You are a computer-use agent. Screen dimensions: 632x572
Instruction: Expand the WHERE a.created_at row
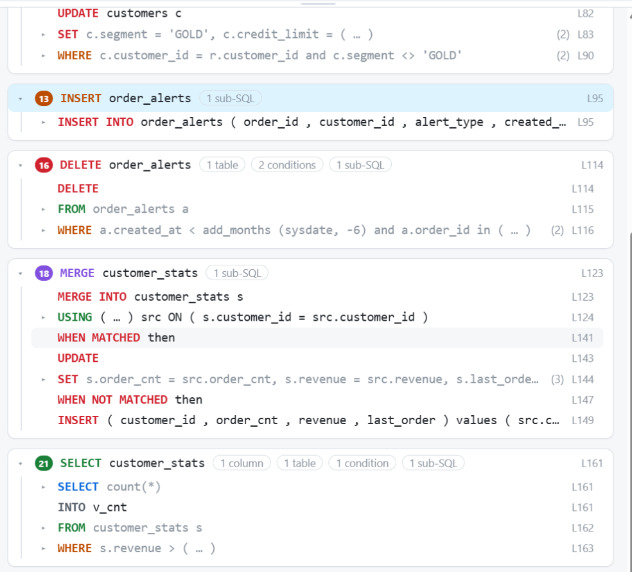point(43,230)
